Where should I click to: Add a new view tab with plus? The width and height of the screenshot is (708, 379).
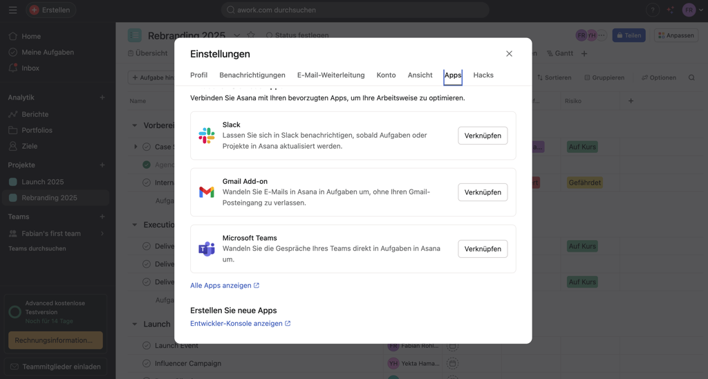point(584,53)
